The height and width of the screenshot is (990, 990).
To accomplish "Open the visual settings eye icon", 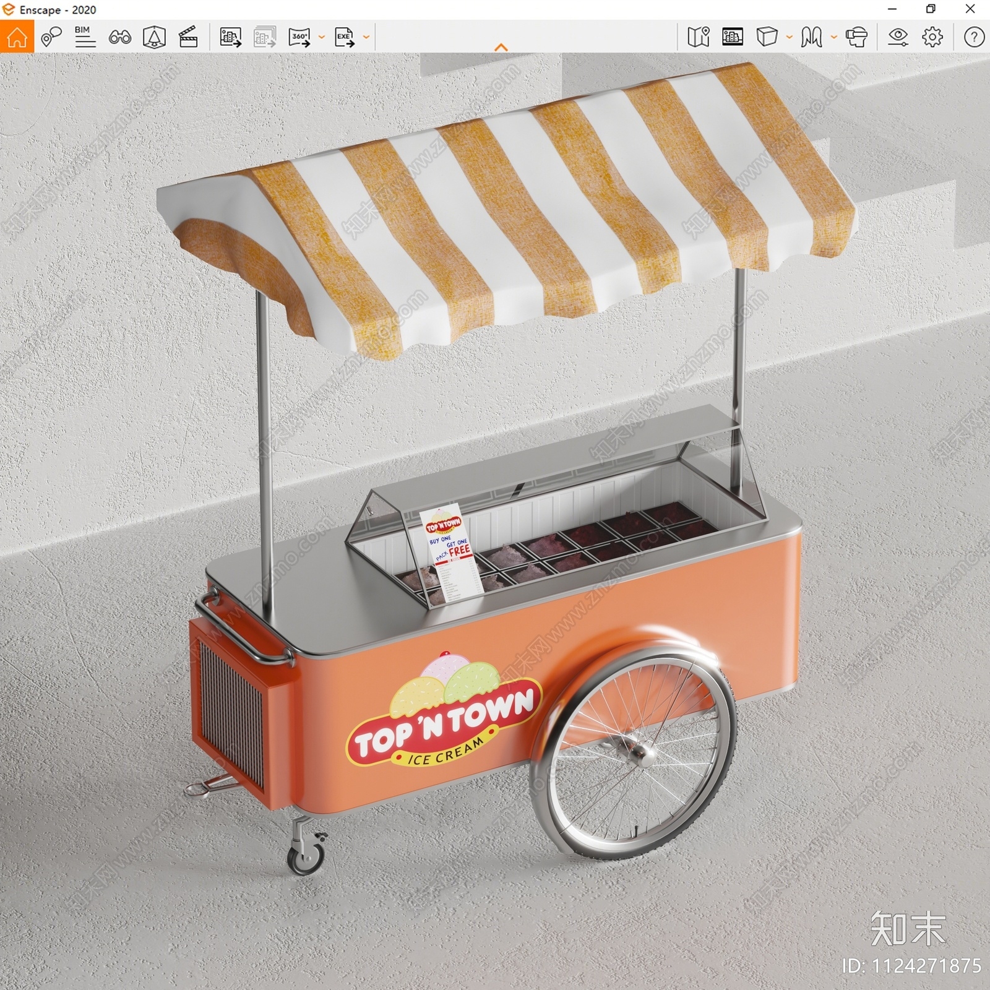I will coord(898,37).
